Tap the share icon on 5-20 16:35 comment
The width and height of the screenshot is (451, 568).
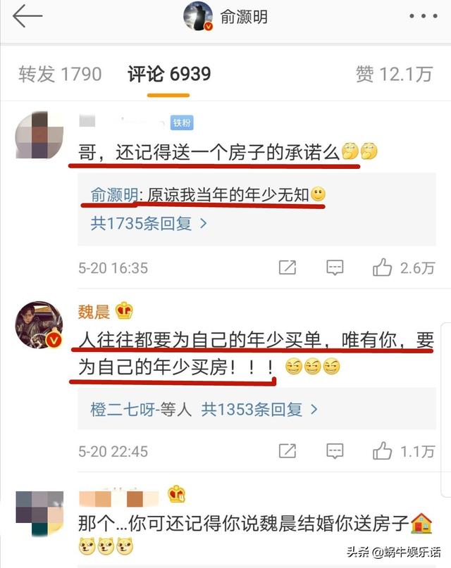[x=287, y=267]
